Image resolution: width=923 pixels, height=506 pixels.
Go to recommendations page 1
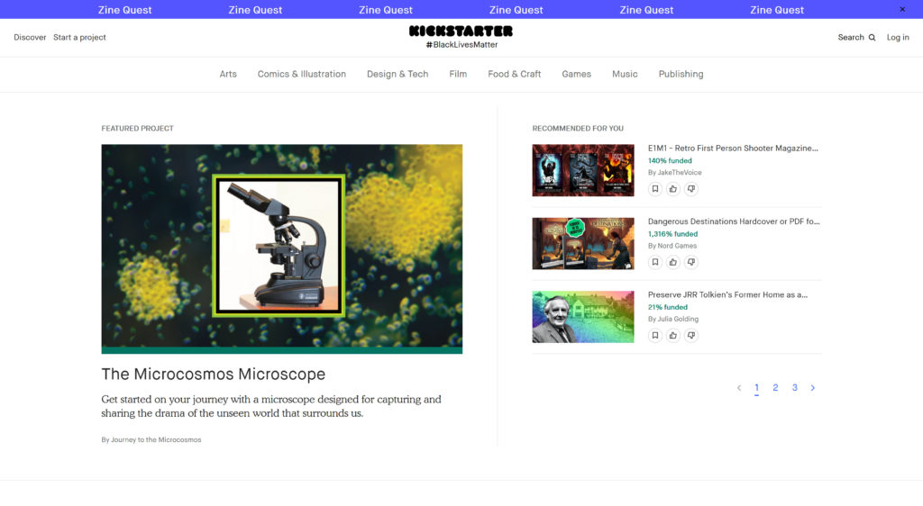pos(756,388)
